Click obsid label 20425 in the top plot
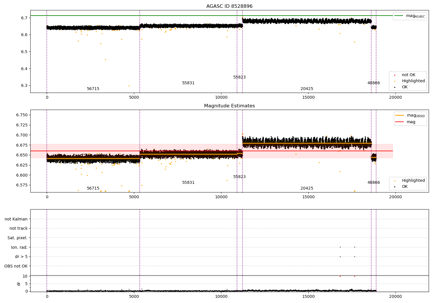433x303 pixels. point(307,89)
